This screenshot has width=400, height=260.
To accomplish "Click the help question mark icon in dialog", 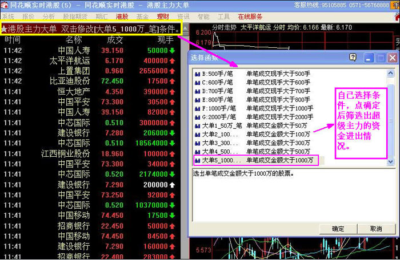I will click(x=353, y=58).
